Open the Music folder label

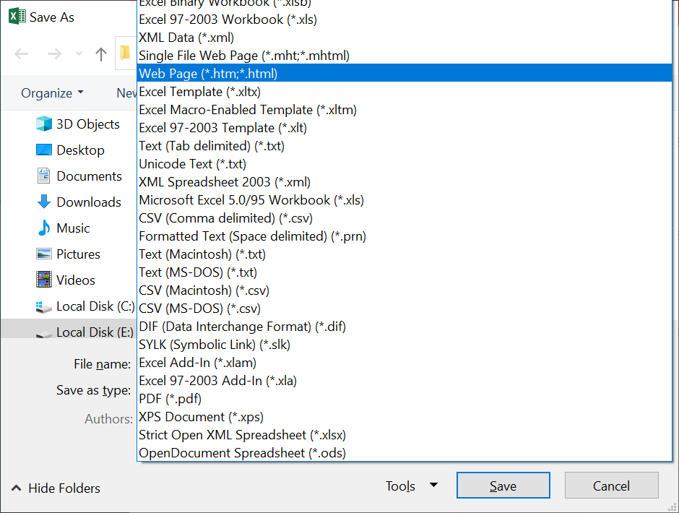click(73, 228)
